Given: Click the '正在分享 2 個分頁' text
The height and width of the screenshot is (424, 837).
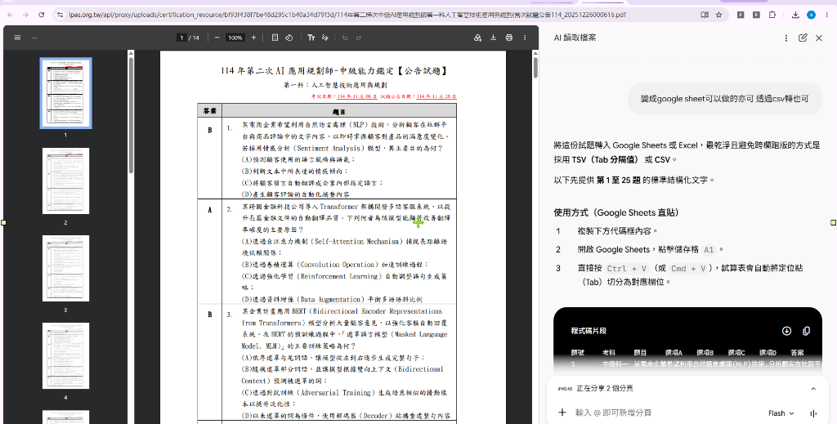Looking at the screenshot, I should 605,389.
